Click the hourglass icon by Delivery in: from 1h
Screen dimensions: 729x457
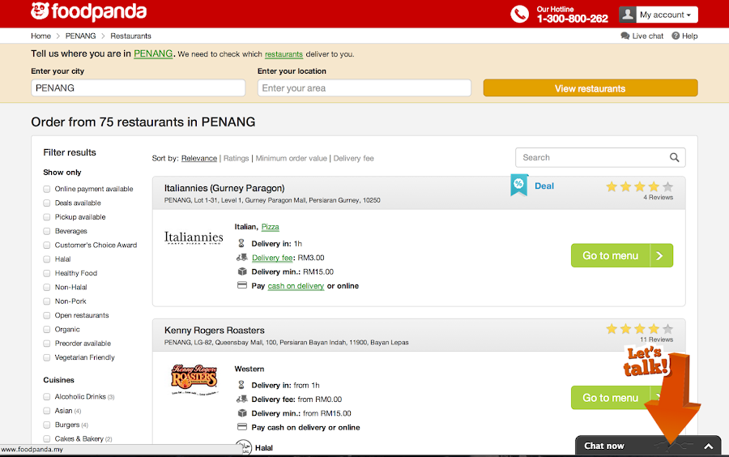click(x=241, y=385)
